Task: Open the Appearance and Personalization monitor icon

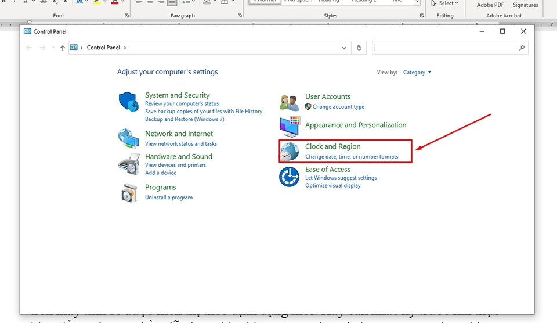Action: click(290, 127)
